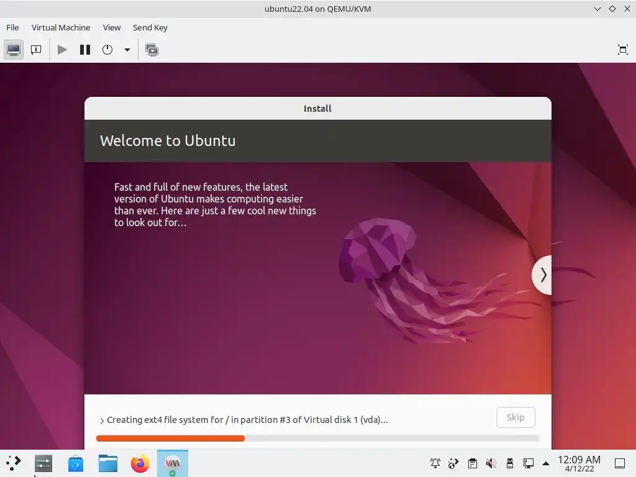Open the manage VM snapshots view
Viewport: 636px width, 477px height.
click(x=152, y=50)
